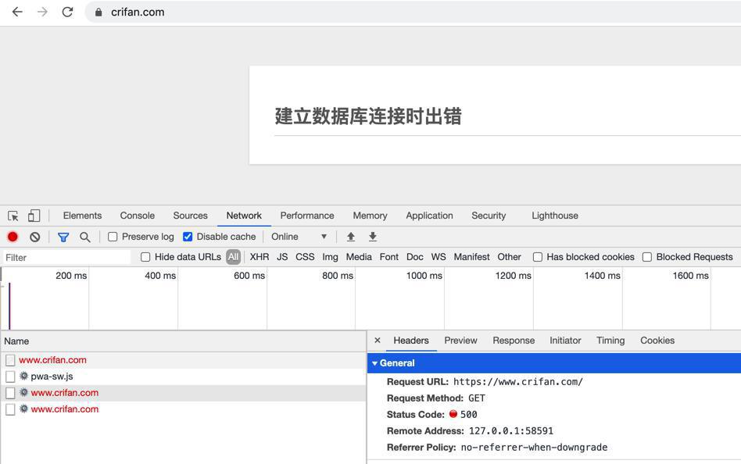Filter requests by XHR
Image resolution: width=741 pixels, height=464 pixels.
tap(260, 257)
